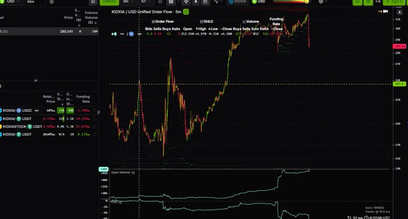Viewport: 408px width, 219px height.
Task: Toggle the circle at end of KIOXIASTOCK/USDT row
Action: click(x=94, y=127)
